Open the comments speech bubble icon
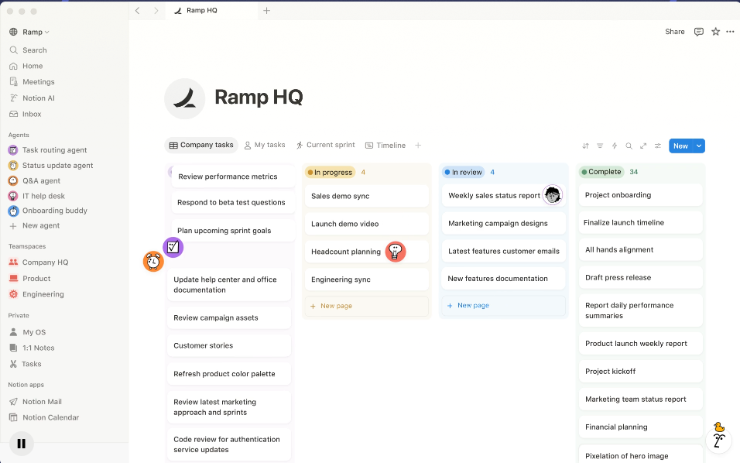This screenshot has width=740, height=463. 698,32
